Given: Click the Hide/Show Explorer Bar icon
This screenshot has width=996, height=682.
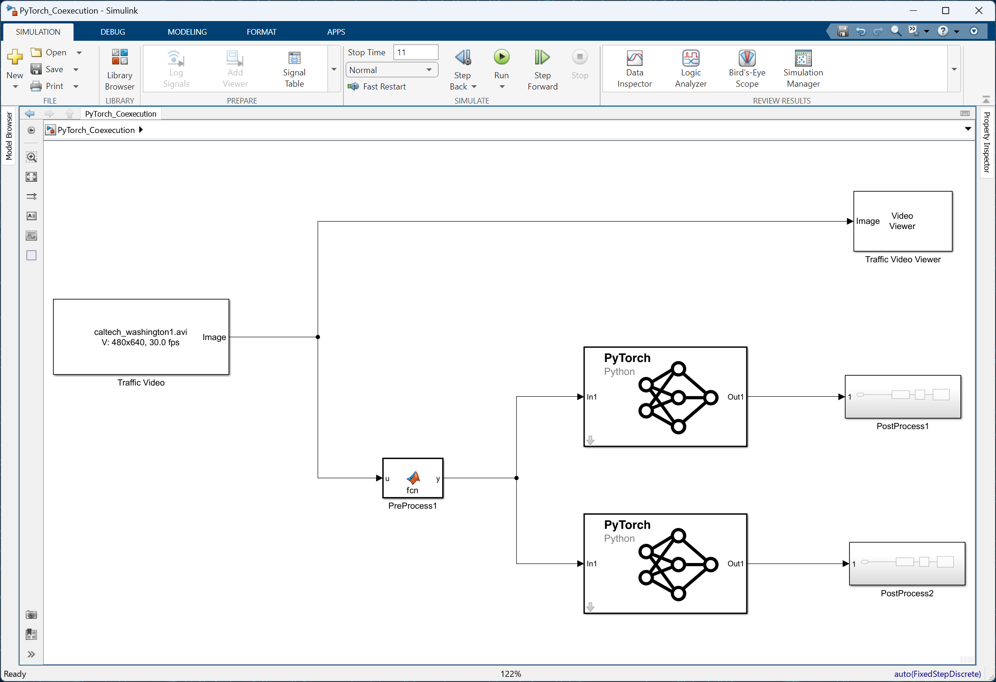Looking at the screenshot, I should 31,130.
